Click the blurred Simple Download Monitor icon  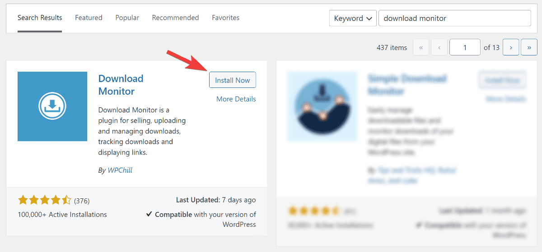[322, 106]
